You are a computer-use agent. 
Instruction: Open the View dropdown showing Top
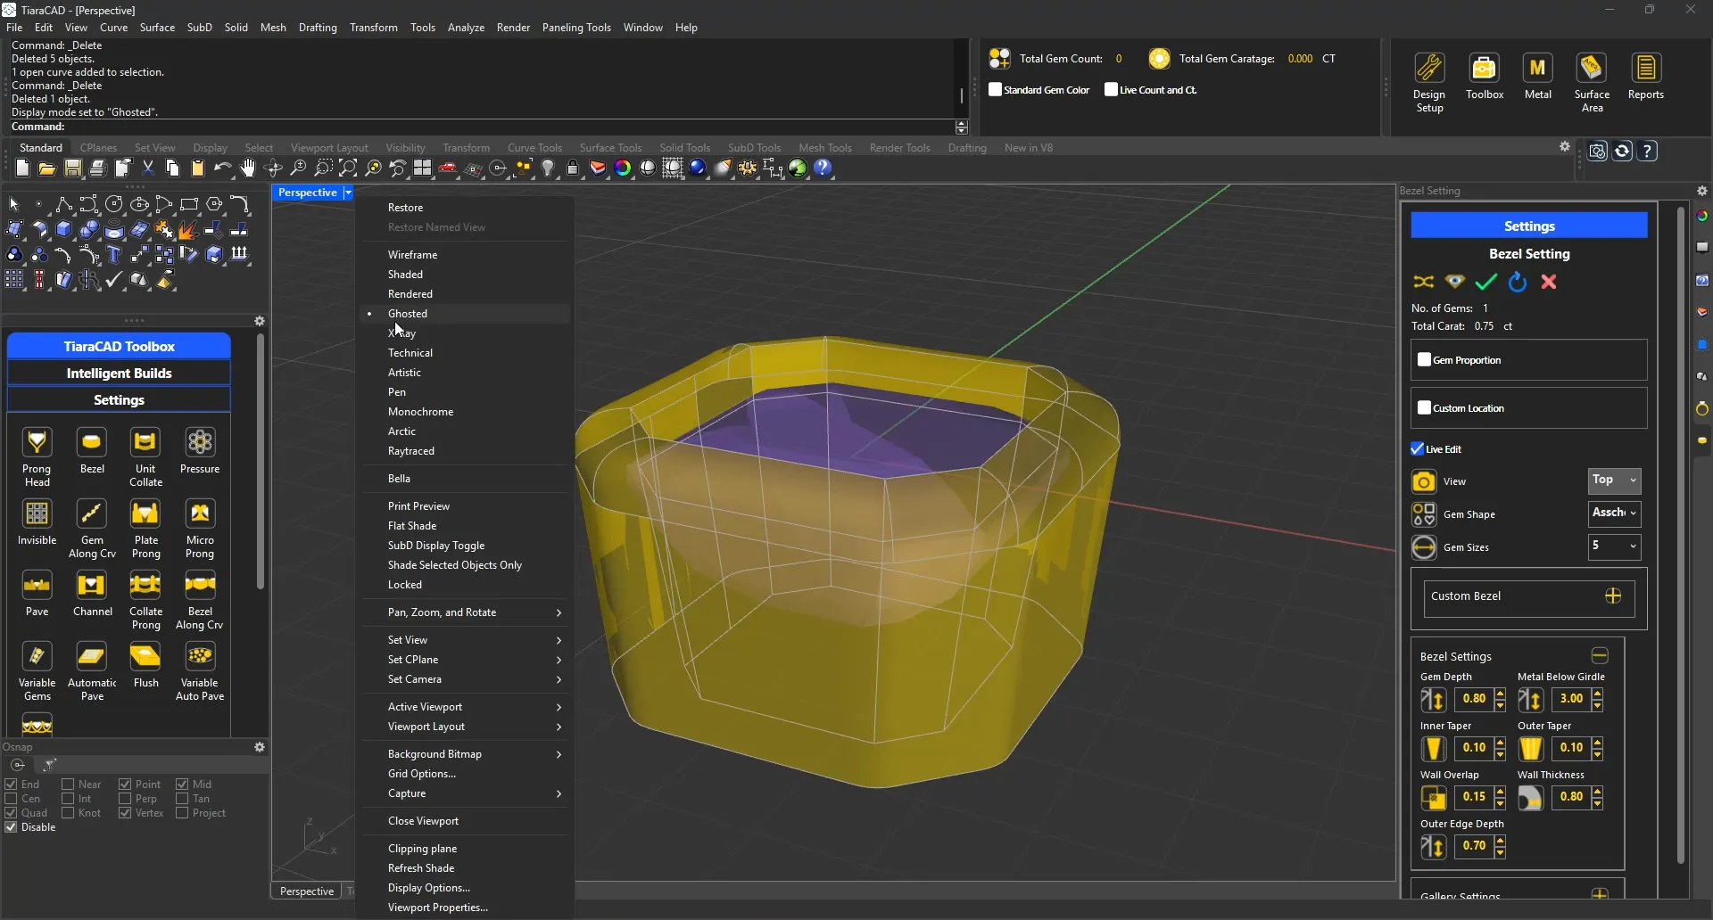[x=1614, y=481]
